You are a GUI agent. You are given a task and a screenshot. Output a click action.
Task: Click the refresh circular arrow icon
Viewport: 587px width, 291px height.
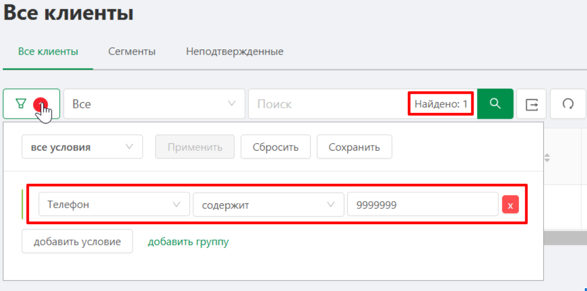(568, 104)
